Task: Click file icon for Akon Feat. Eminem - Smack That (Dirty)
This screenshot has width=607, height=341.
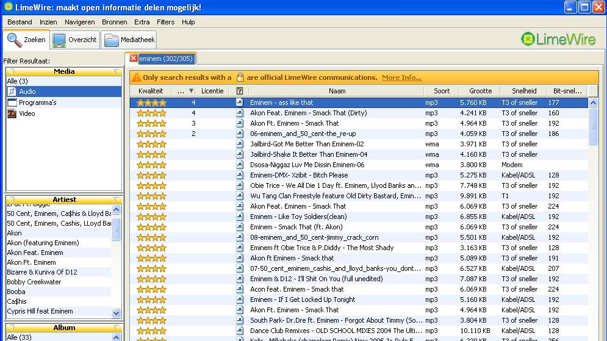Action: 240,113
